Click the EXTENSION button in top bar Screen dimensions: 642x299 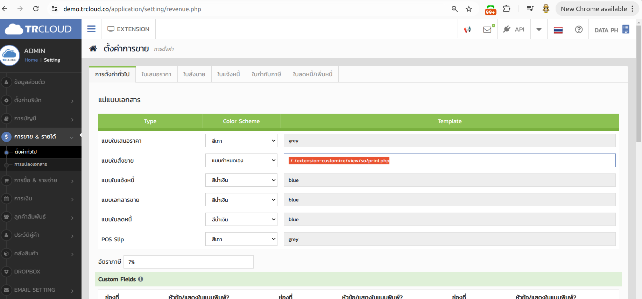[128, 29]
